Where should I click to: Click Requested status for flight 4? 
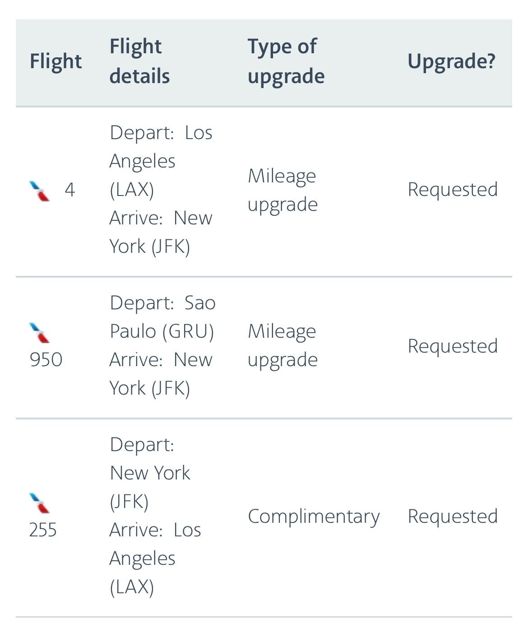(x=453, y=190)
